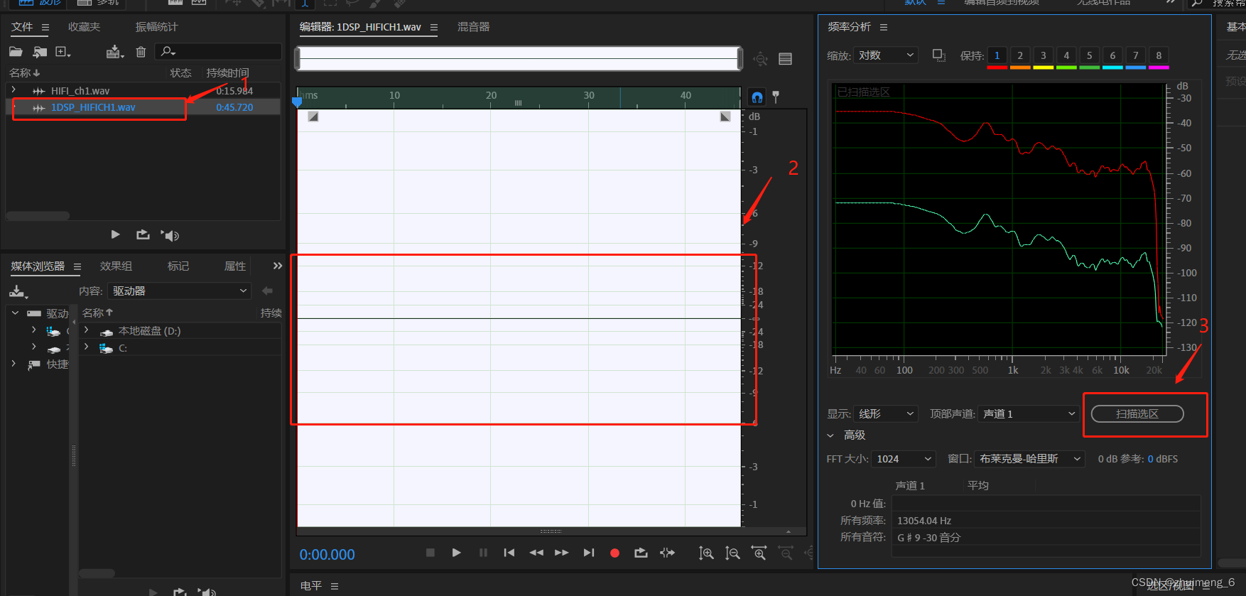1246x596 pixels.
Task: Select hold button 2 in Frequency Analysis
Action: [x=1020, y=55]
